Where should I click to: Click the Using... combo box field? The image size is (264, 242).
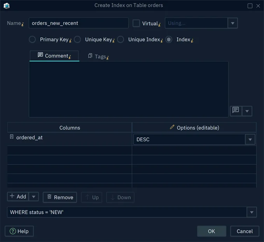point(196,23)
